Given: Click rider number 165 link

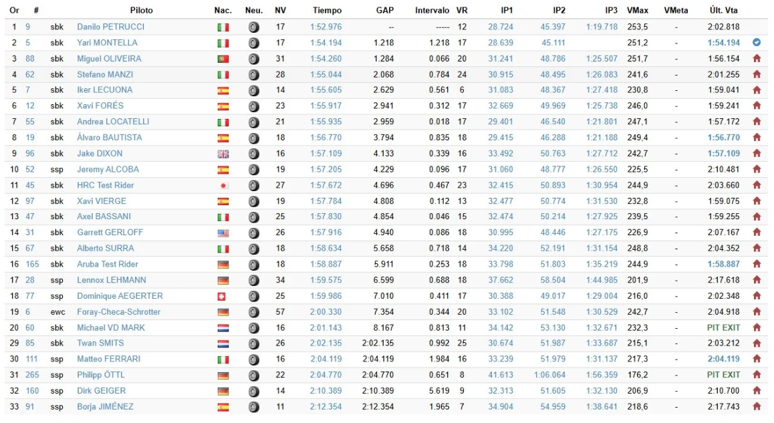Looking at the screenshot, I should (x=32, y=265).
